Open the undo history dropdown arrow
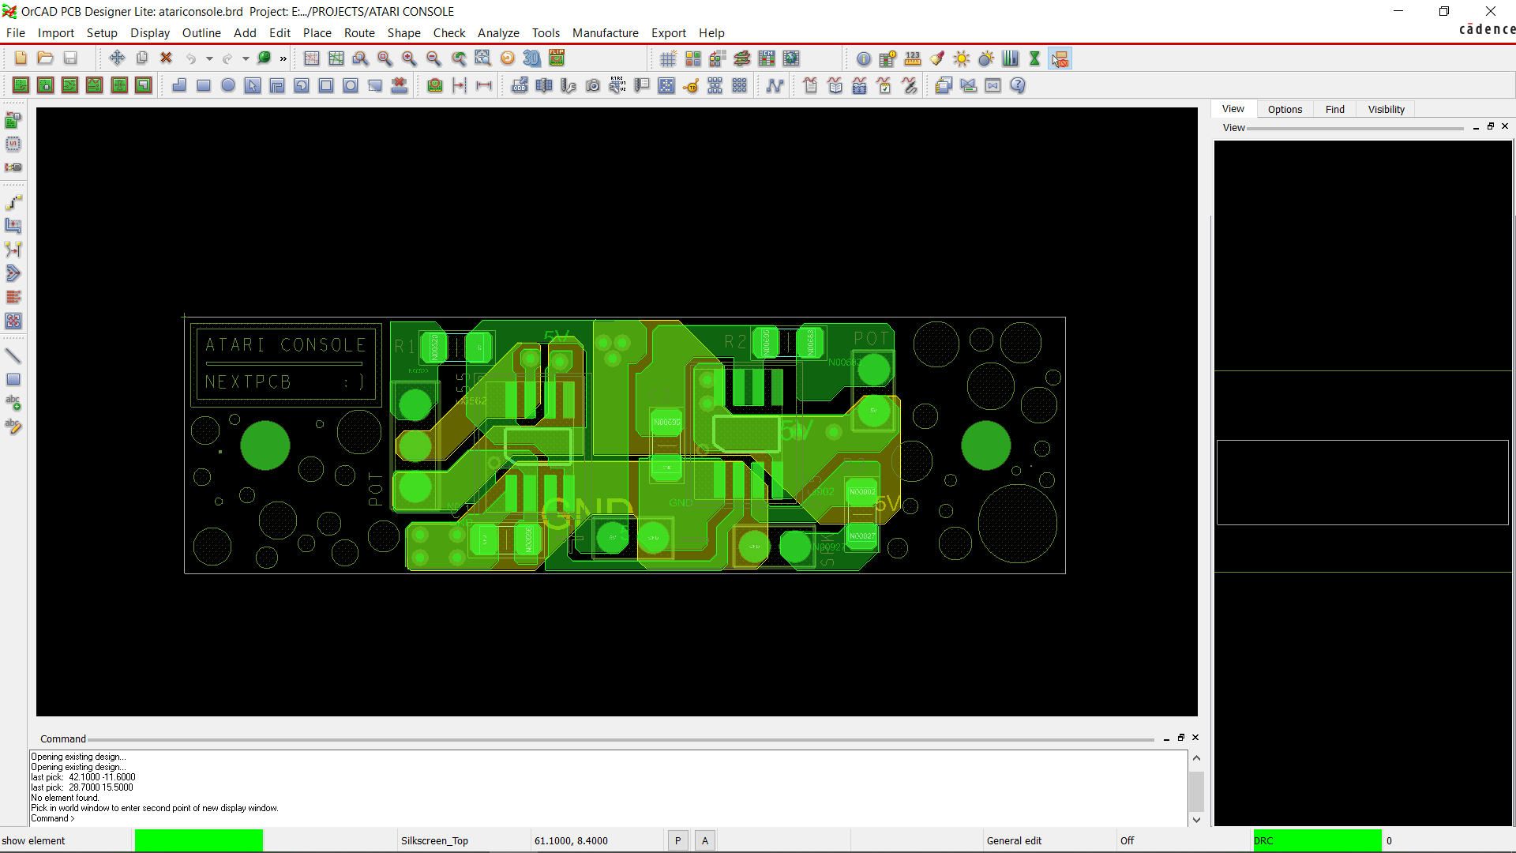Image resolution: width=1516 pixels, height=853 pixels. pos(209,58)
